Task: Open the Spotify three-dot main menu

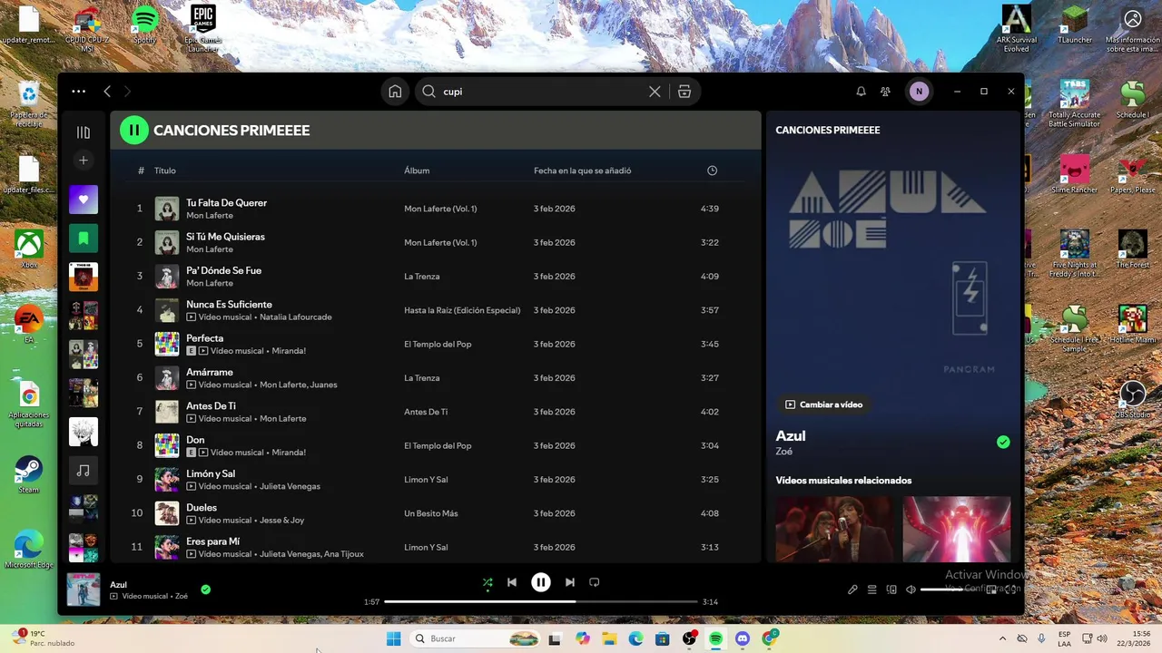Action: [79, 92]
